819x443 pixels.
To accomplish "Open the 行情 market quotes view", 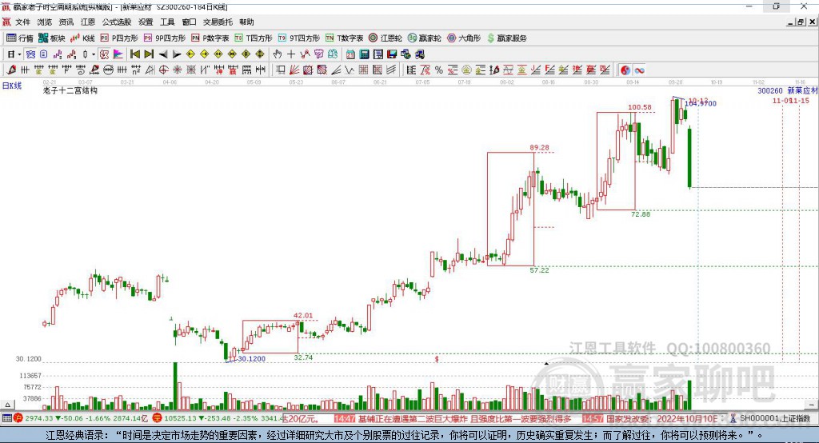I will pos(20,38).
